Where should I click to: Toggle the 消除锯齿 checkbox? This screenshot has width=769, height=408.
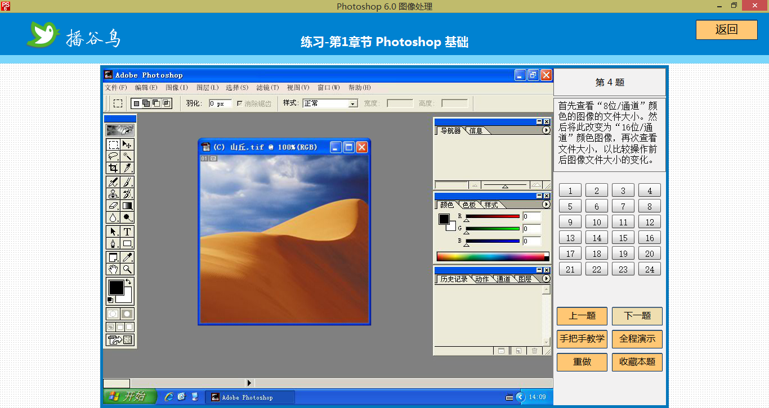coord(240,103)
